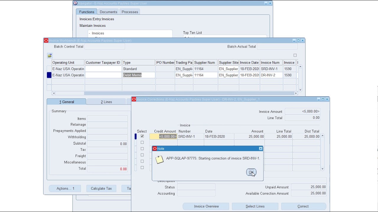Click the Select Lines button
Screen dimensions: 378x212
pyautogui.click(x=255, y=206)
